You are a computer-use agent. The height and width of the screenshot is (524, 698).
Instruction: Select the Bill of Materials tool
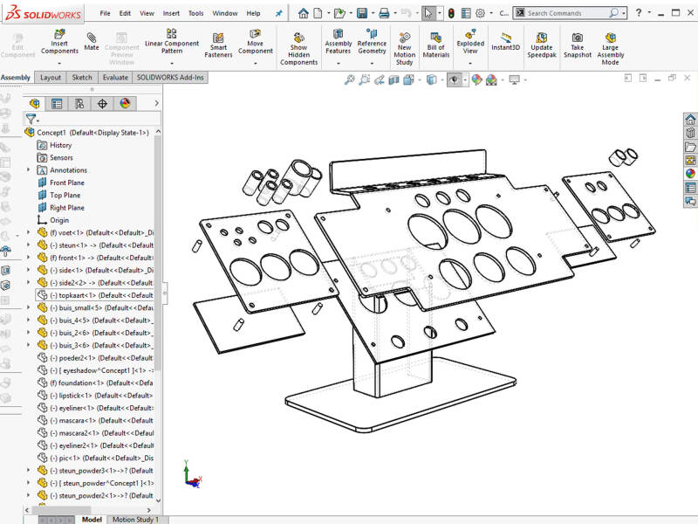(x=435, y=44)
